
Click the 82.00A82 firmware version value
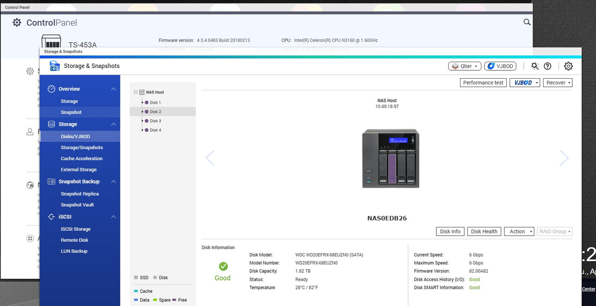(x=478, y=271)
